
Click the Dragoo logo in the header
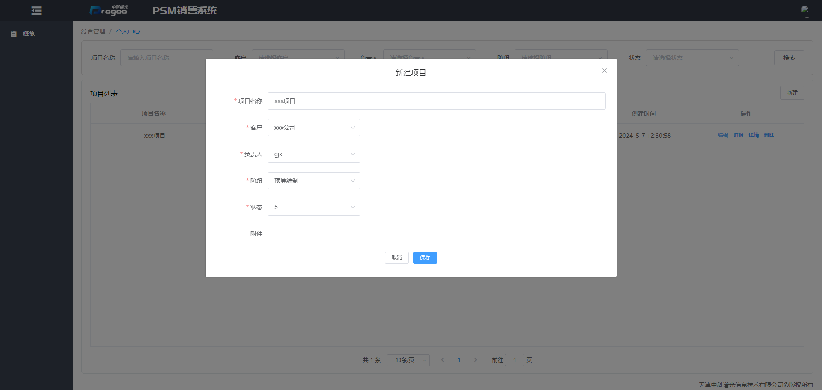tap(109, 10)
